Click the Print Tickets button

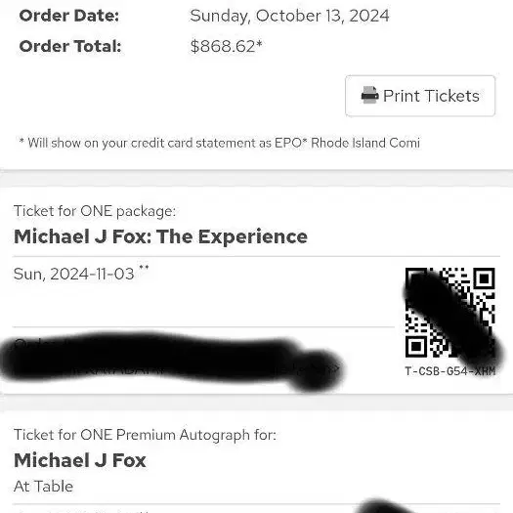click(420, 96)
